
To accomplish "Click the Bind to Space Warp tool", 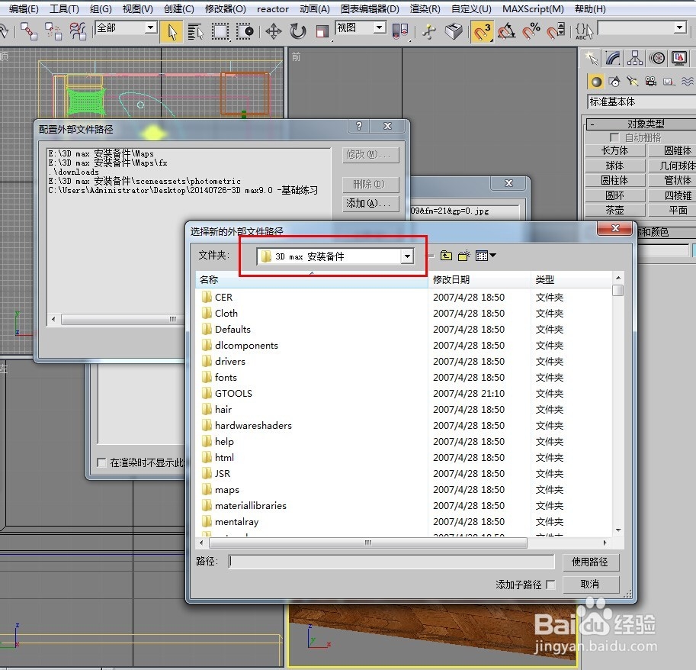I will click(78, 31).
